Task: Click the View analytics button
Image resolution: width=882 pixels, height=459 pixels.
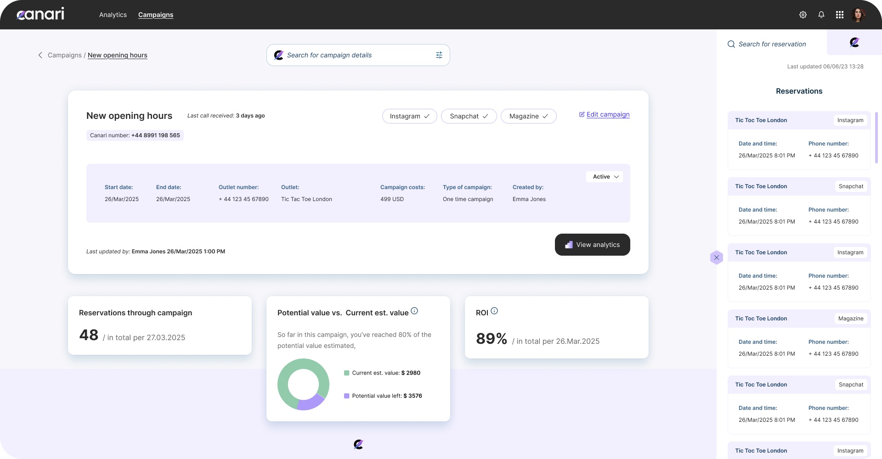Action: (592, 245)
